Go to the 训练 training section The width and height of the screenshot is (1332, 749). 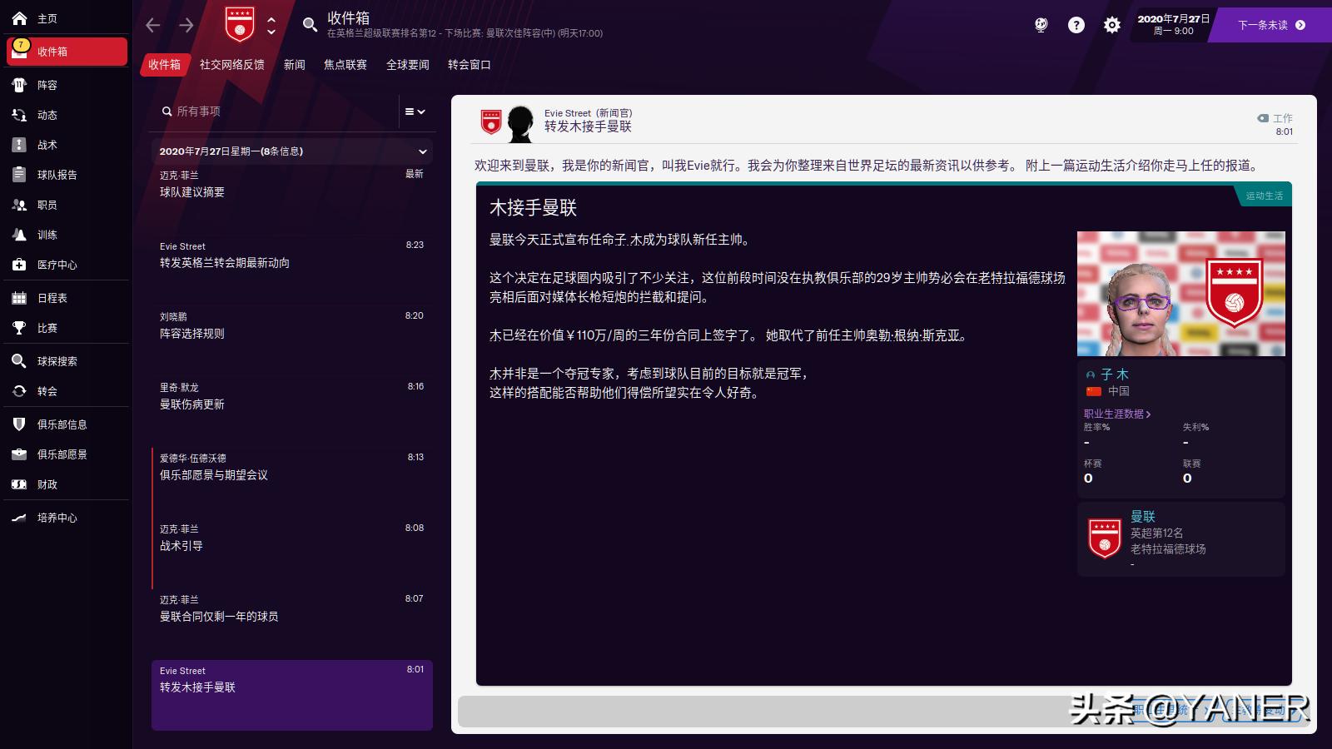pos(42,235)
